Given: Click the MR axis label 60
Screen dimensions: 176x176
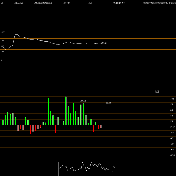Looking at the screenshot, I should [x=172, y=110].
